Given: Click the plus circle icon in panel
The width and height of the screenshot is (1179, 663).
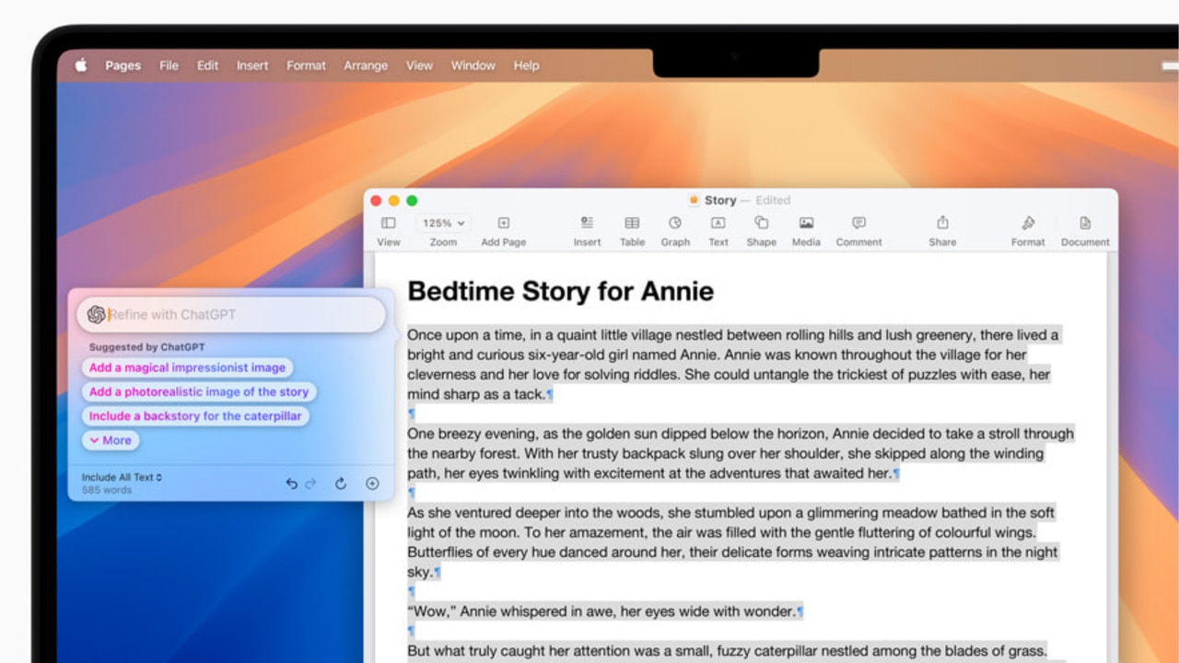Looking at the screenshot, I should coord(372,483).
